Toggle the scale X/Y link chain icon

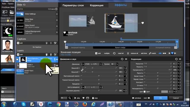82,70
